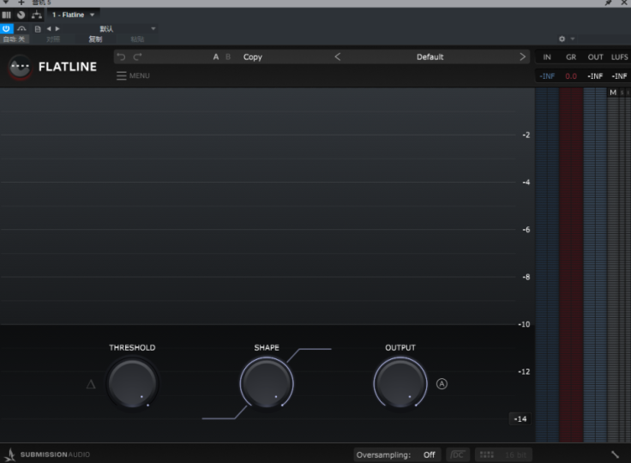This screenshot has width=631, height=463.
Task: Click the undo arrow icon
Action: (x=121, y=57)
